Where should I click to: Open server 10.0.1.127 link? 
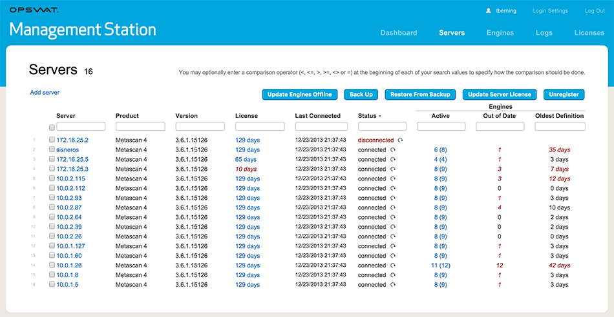(71, 246)
